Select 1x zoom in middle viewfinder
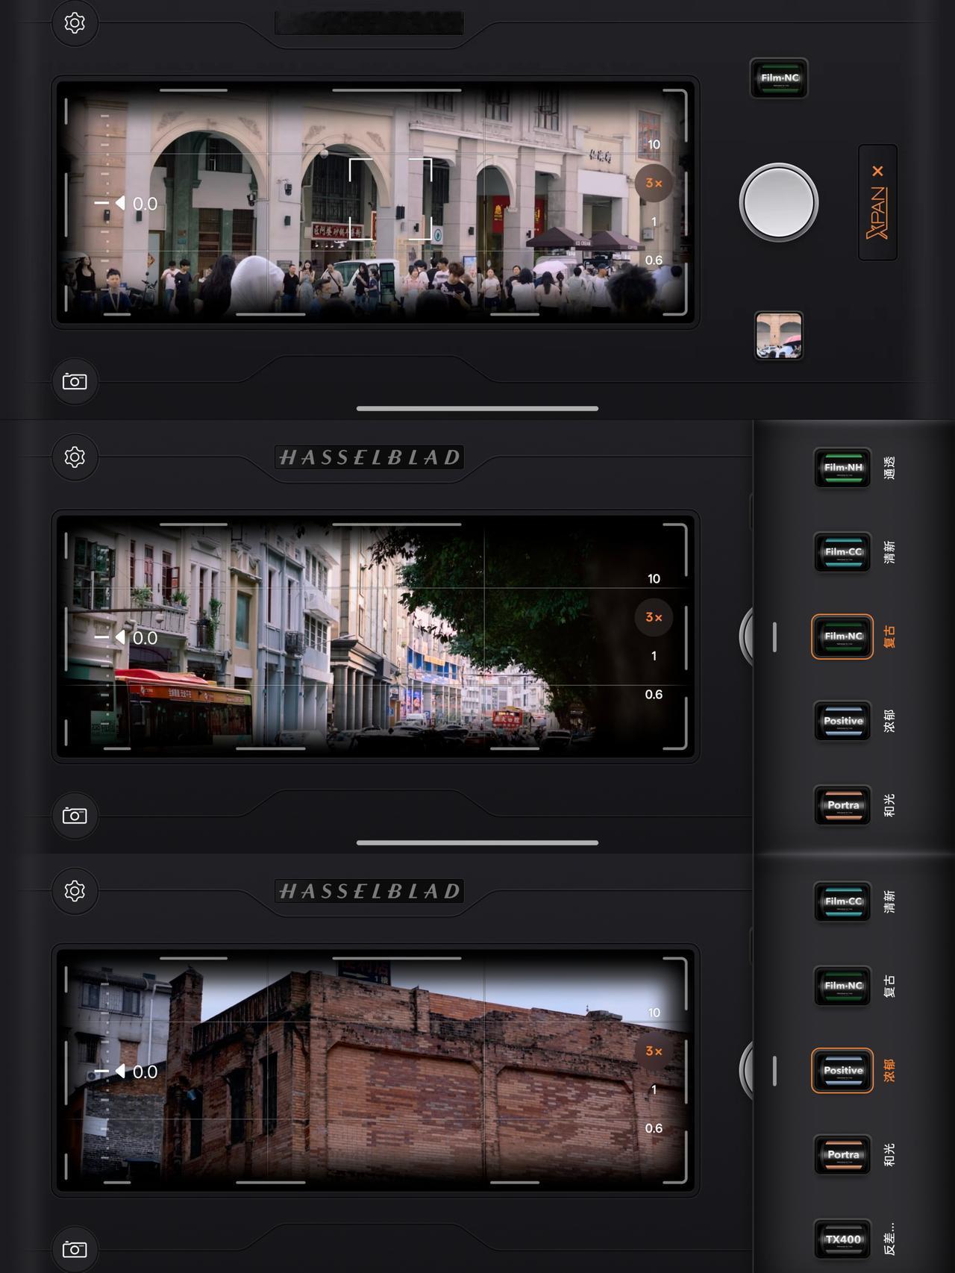Viewport: 955px width, 1273px height. [x=654, y=656]
